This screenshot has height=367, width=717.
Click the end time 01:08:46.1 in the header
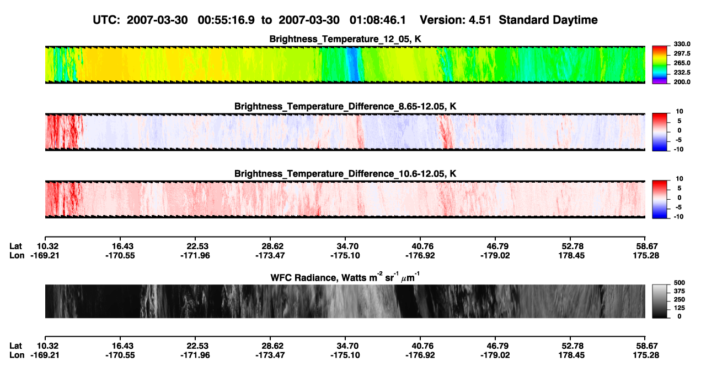[x=378, y=20]
